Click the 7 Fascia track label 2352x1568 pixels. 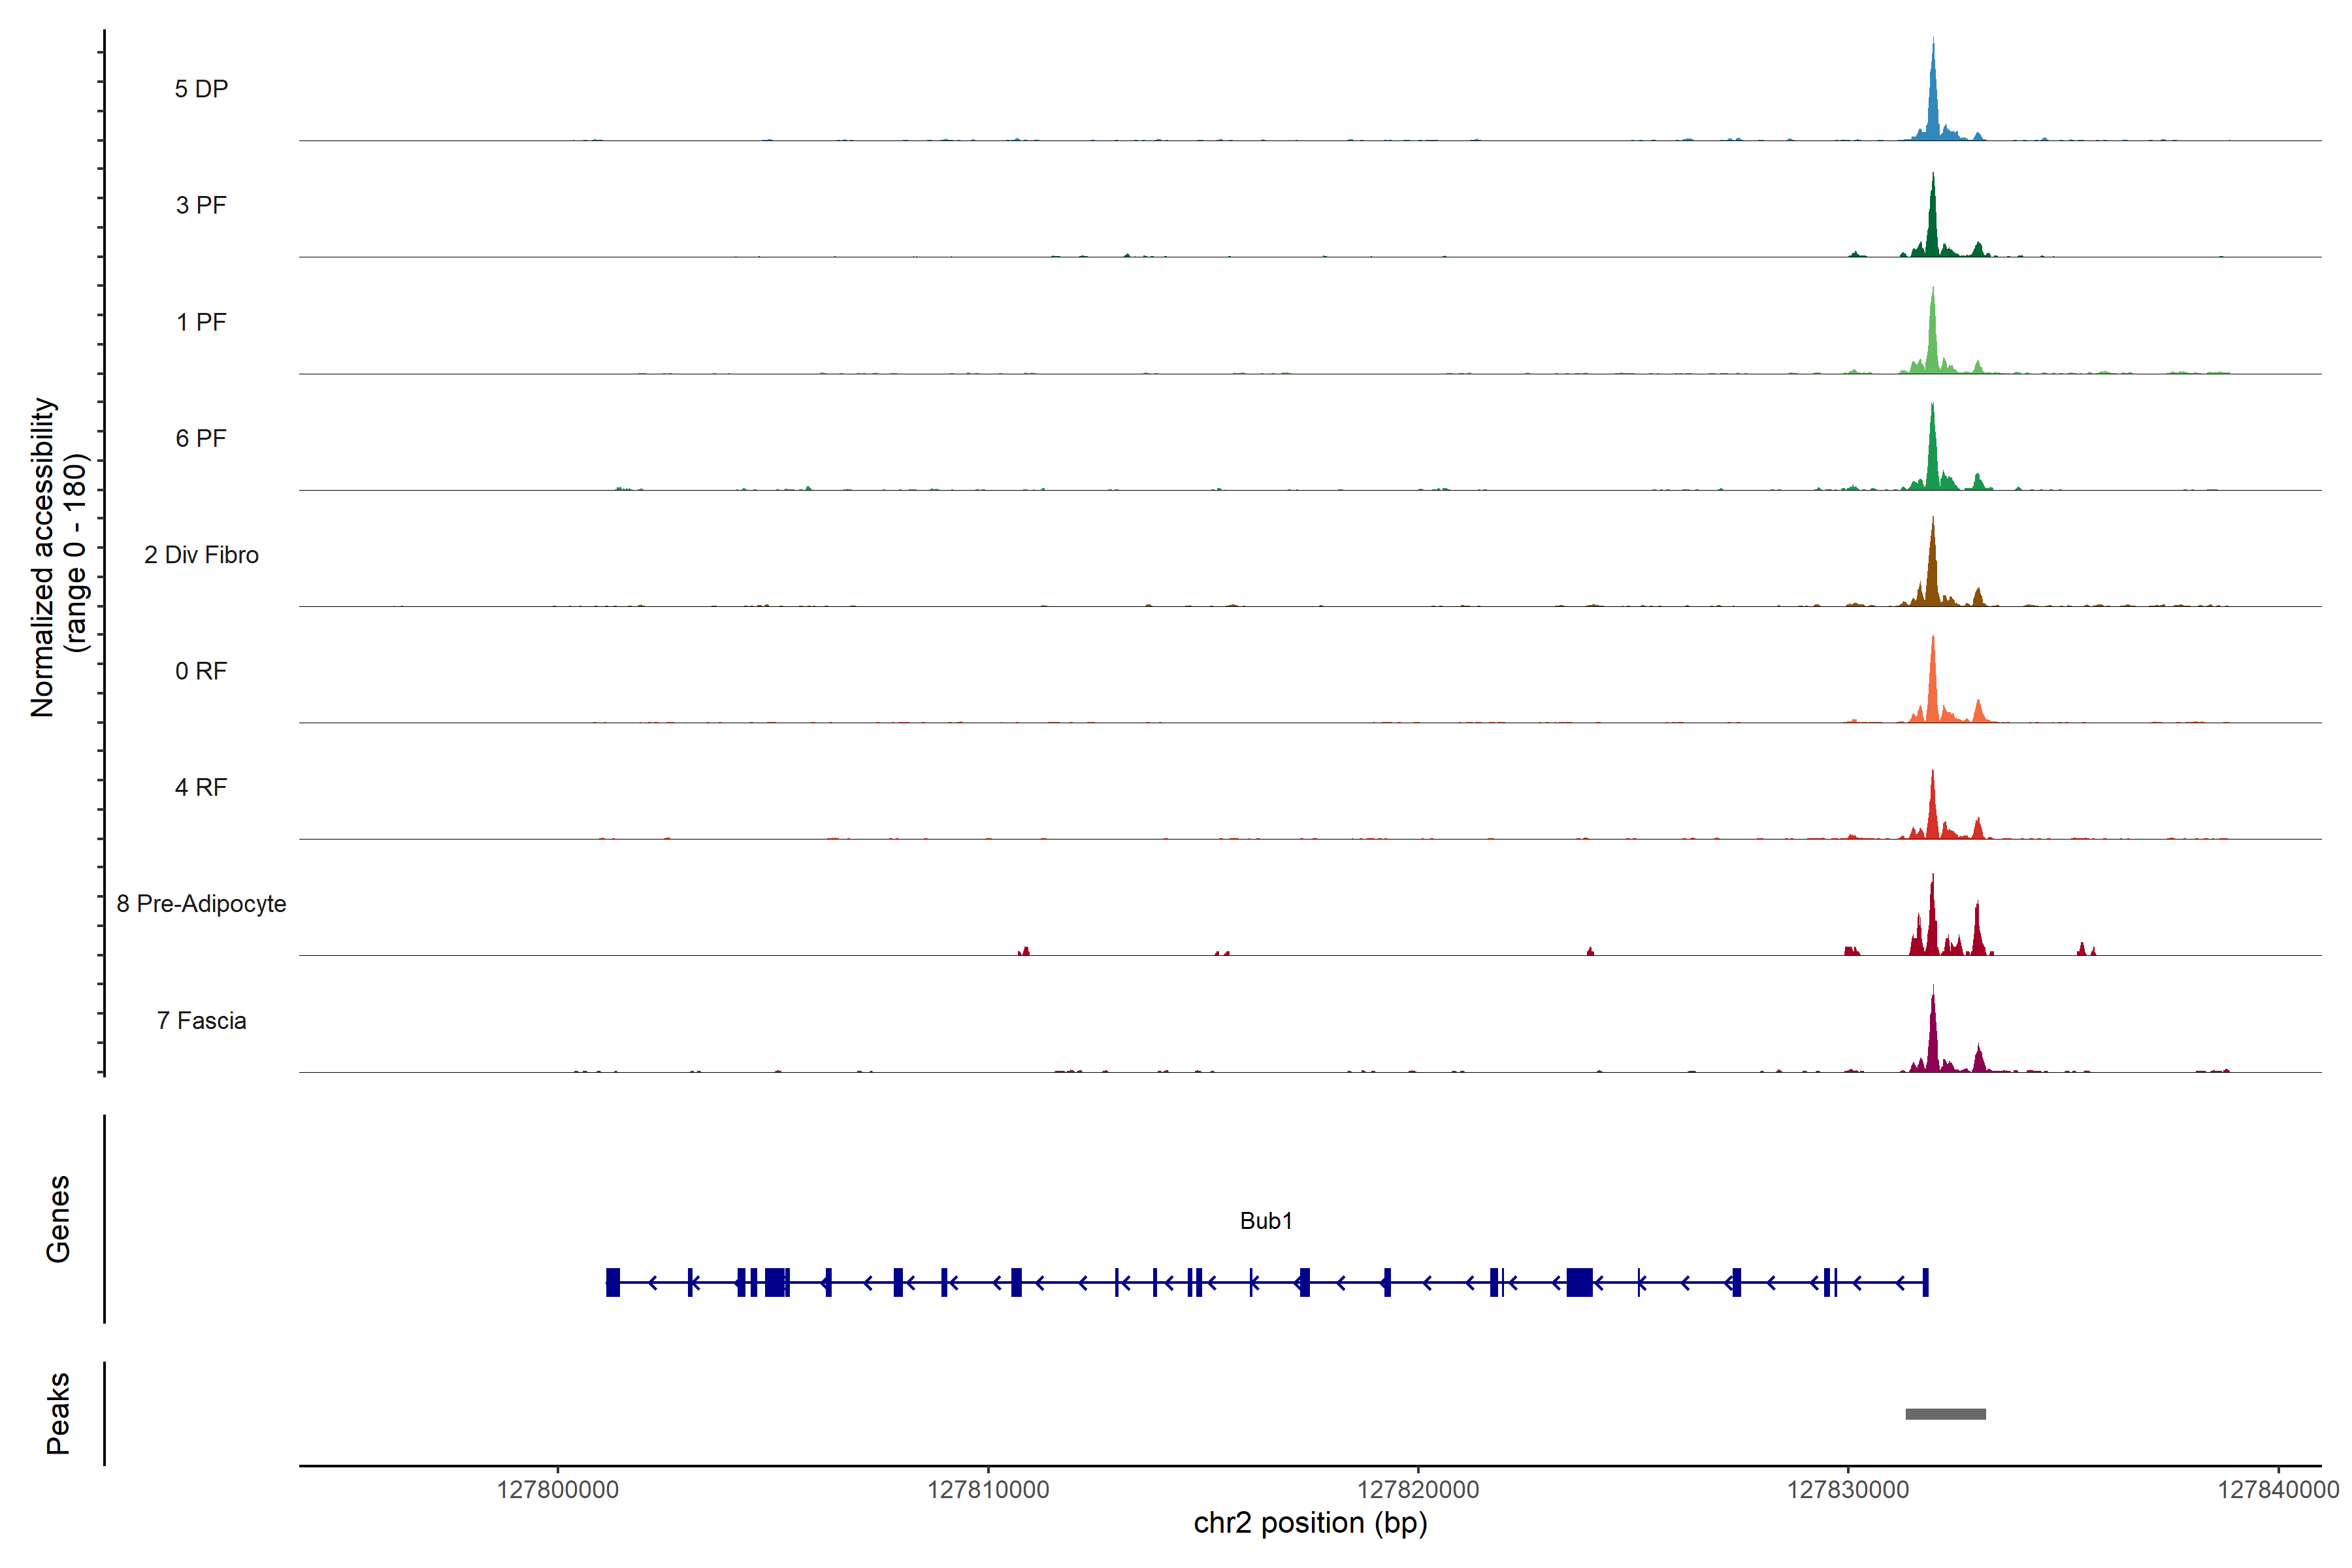click(201, 1020)
